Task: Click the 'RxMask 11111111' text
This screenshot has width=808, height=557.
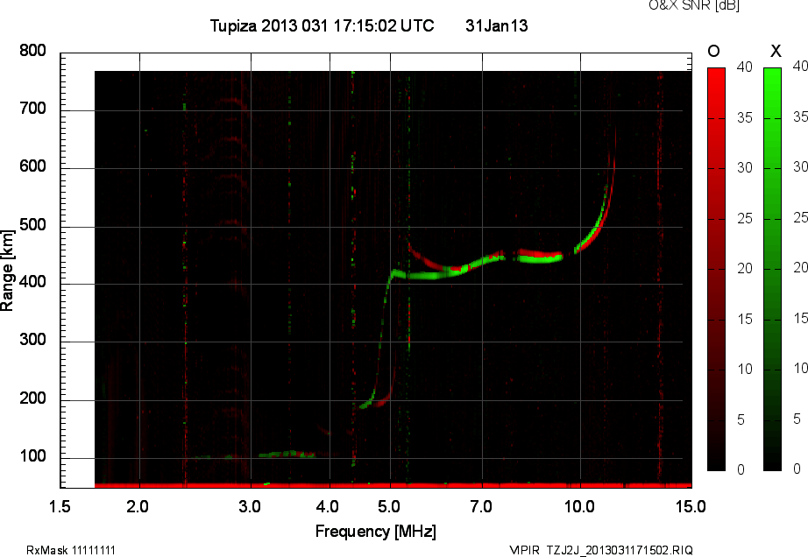Action: click(71, 550)
